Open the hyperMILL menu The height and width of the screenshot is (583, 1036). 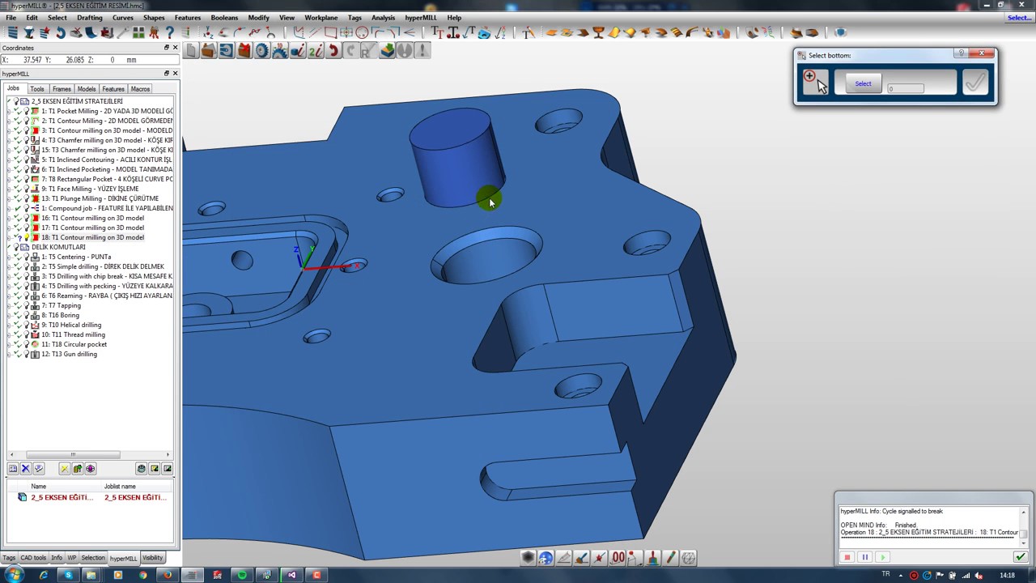pyautogui.click(x=421, y=18)
